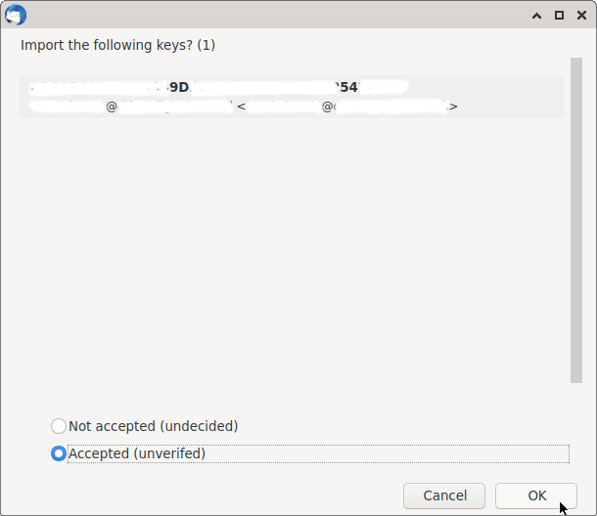Click the visible "9D" characters in the fingerprint
Image resolution: width=597 pixels, height=516 pixels.
tap(179, 88)
